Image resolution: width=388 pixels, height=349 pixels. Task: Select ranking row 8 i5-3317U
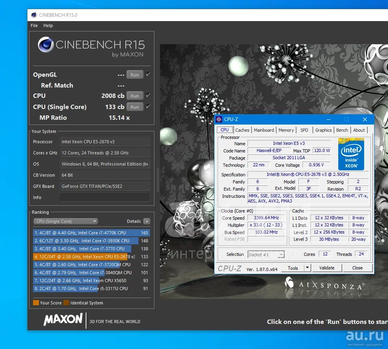click(x=92, y=289)
